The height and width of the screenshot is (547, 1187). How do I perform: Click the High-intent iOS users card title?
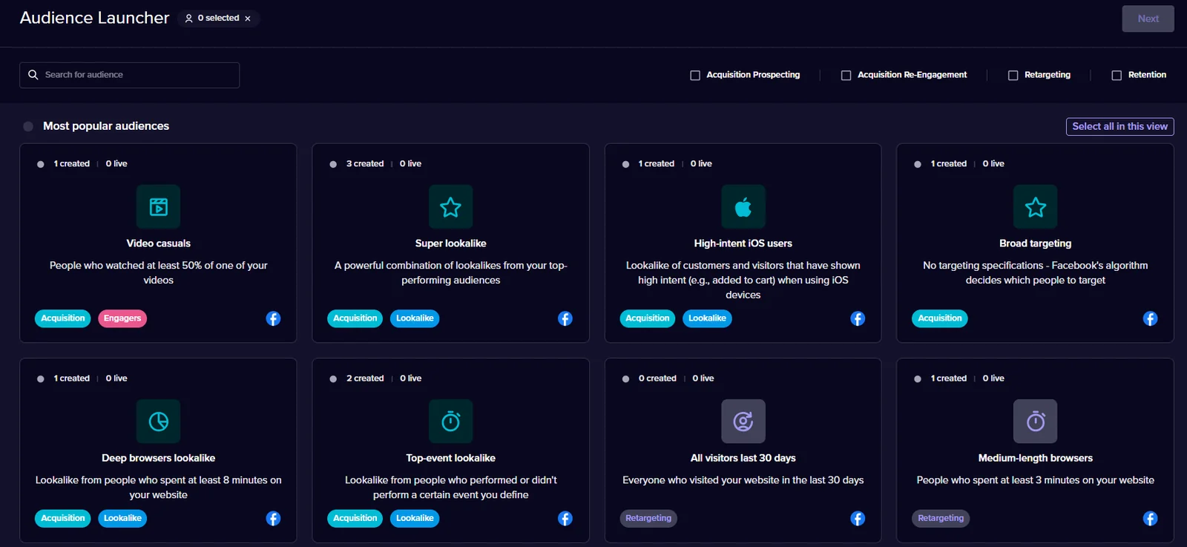(743, 243)
